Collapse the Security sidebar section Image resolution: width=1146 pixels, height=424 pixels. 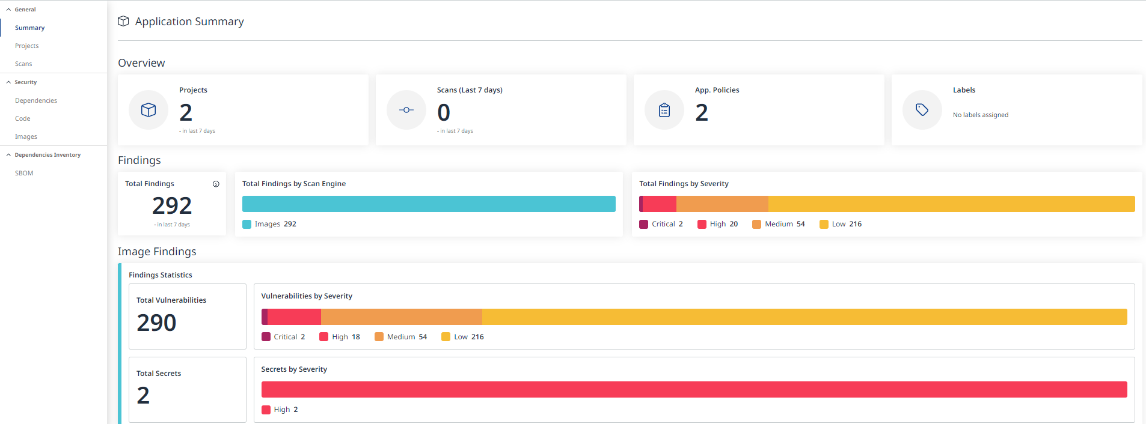point(9,82)
